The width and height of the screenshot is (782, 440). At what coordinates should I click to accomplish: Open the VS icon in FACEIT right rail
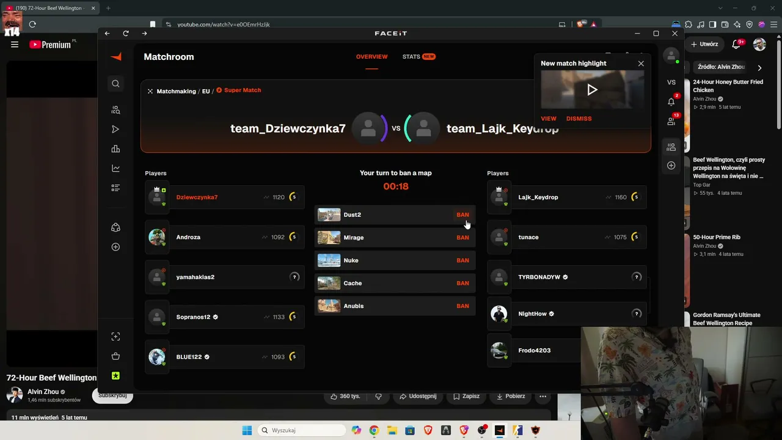[671, 82]
